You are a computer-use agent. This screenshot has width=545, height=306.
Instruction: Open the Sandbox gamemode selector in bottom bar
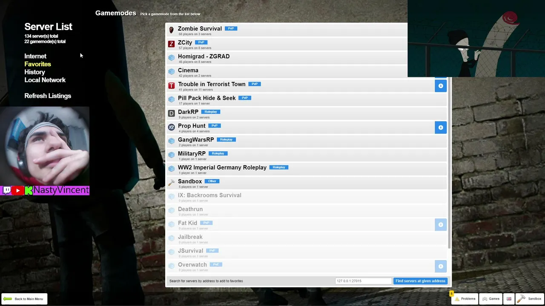(530, 299)
